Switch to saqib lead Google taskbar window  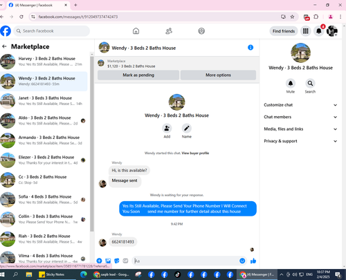(111, 274)
